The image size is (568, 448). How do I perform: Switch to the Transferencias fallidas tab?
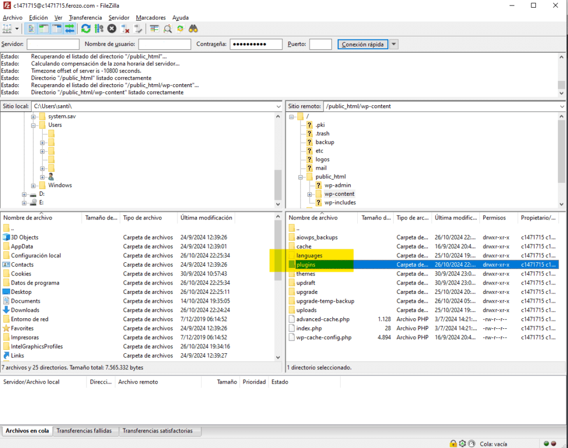[85, 430]
